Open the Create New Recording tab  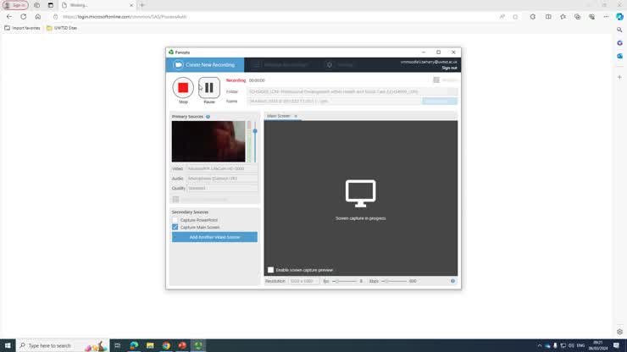(205, 64)
